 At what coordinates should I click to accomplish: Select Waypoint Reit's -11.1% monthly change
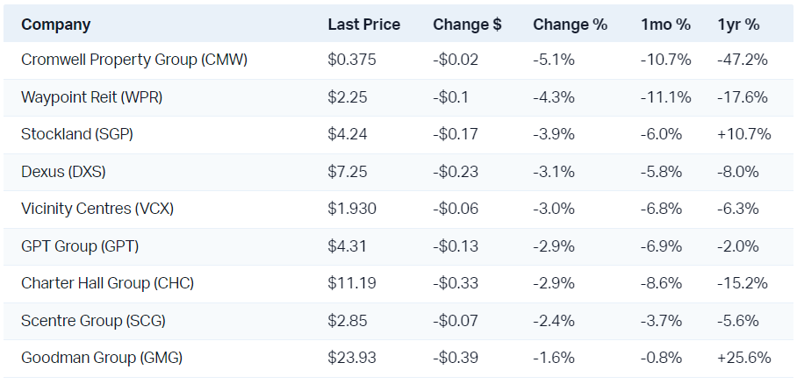click(x=665, y=97)
